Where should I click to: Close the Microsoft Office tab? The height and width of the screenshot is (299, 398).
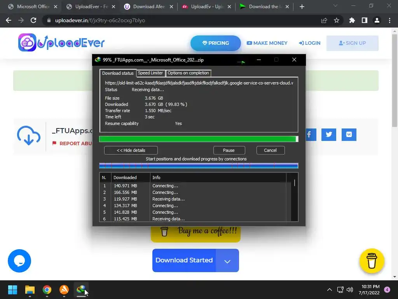point(56,7)
